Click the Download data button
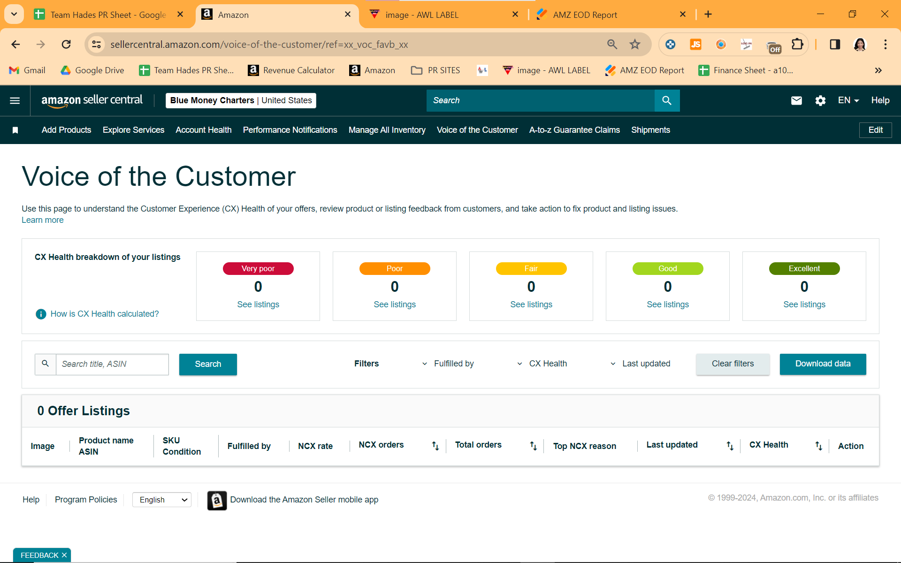 click(823, 364)
